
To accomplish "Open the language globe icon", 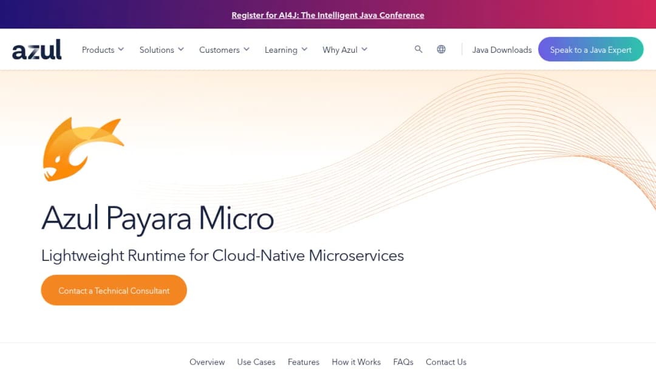I will (441, 49).
